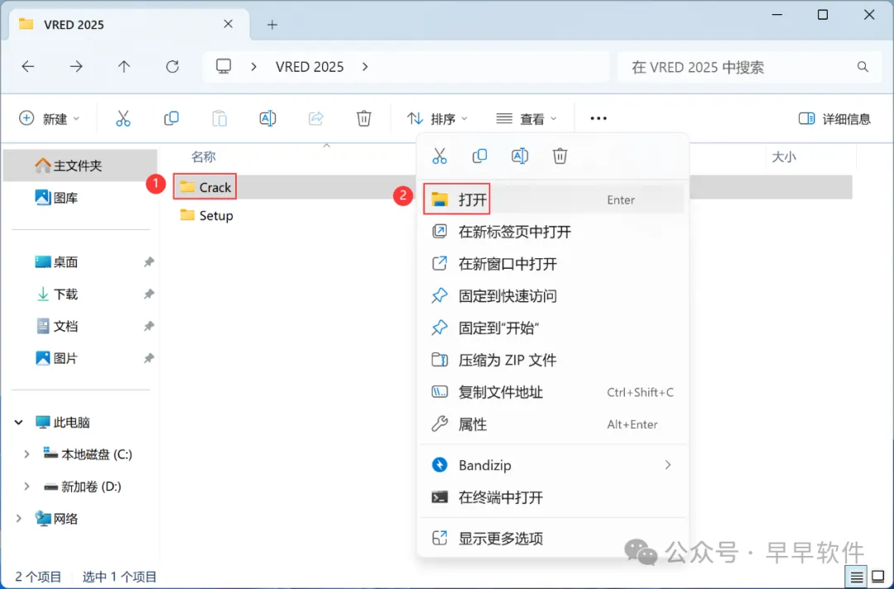Collapse the 此电脑 tree node
Viewport: 894px width, 589px height.
coord(19,422)
